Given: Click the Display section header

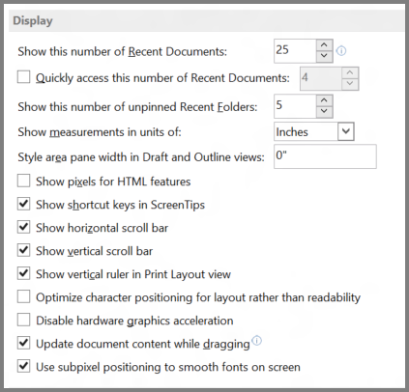Looking at the screenshot, I should pos(207,21).
